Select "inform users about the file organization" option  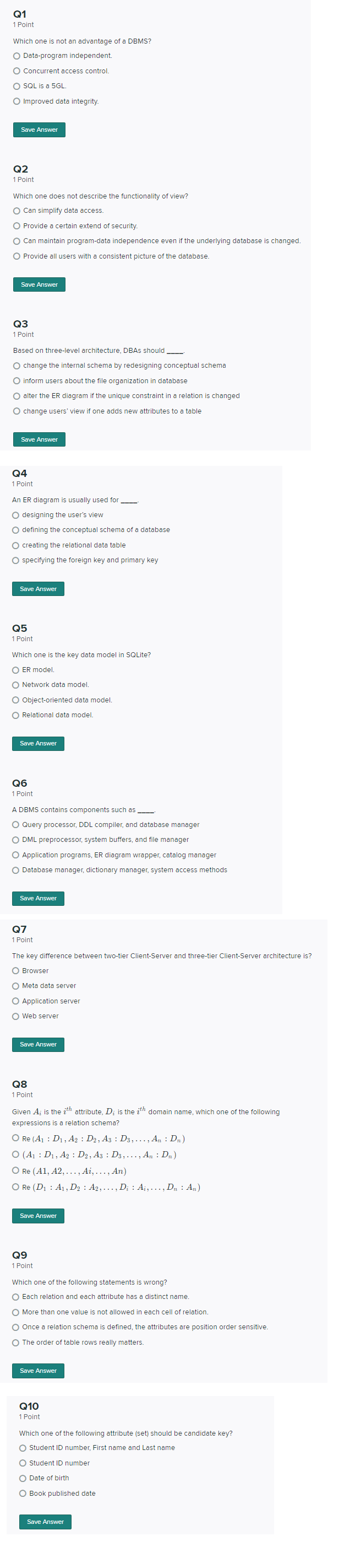point(16,380)
